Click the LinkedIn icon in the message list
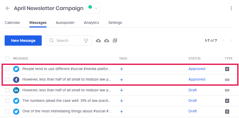This screenshot has width=239, height=118. pyautogui.click(x=16, y=90)
